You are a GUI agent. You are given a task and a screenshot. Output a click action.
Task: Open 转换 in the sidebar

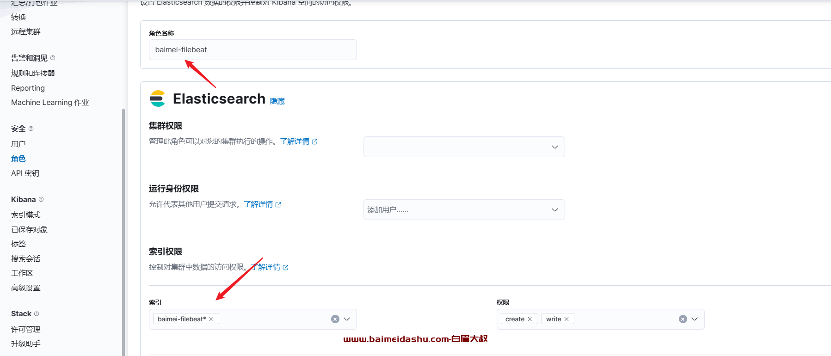(18, 17)
